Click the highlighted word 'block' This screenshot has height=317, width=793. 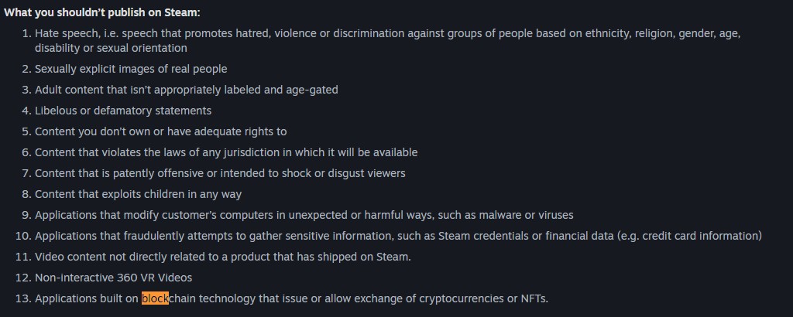point(155,298)
